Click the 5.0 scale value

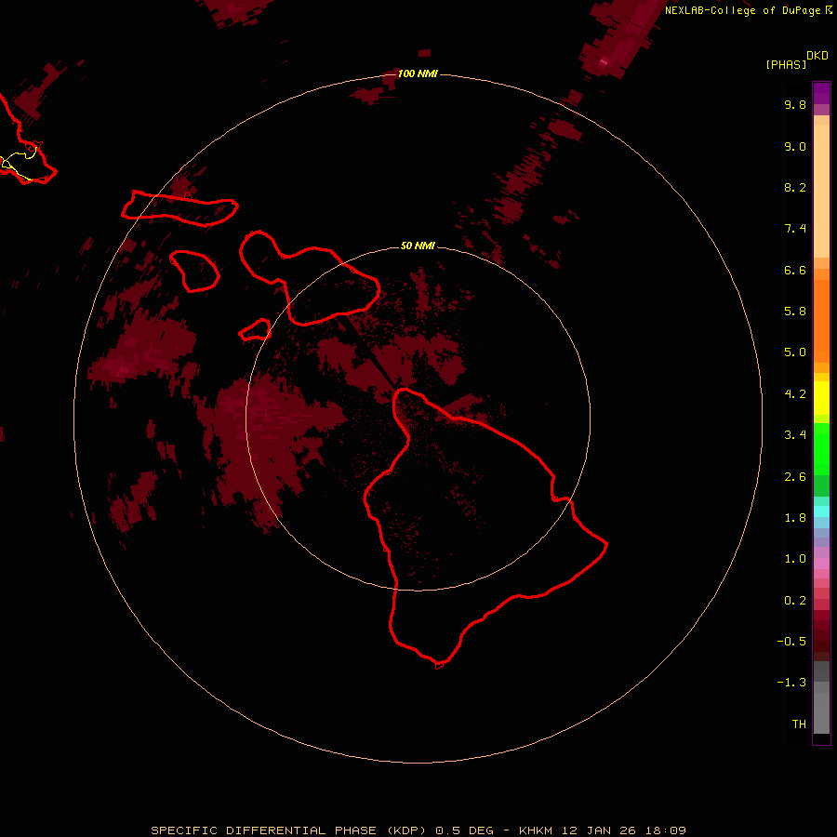tap(795, 352)
